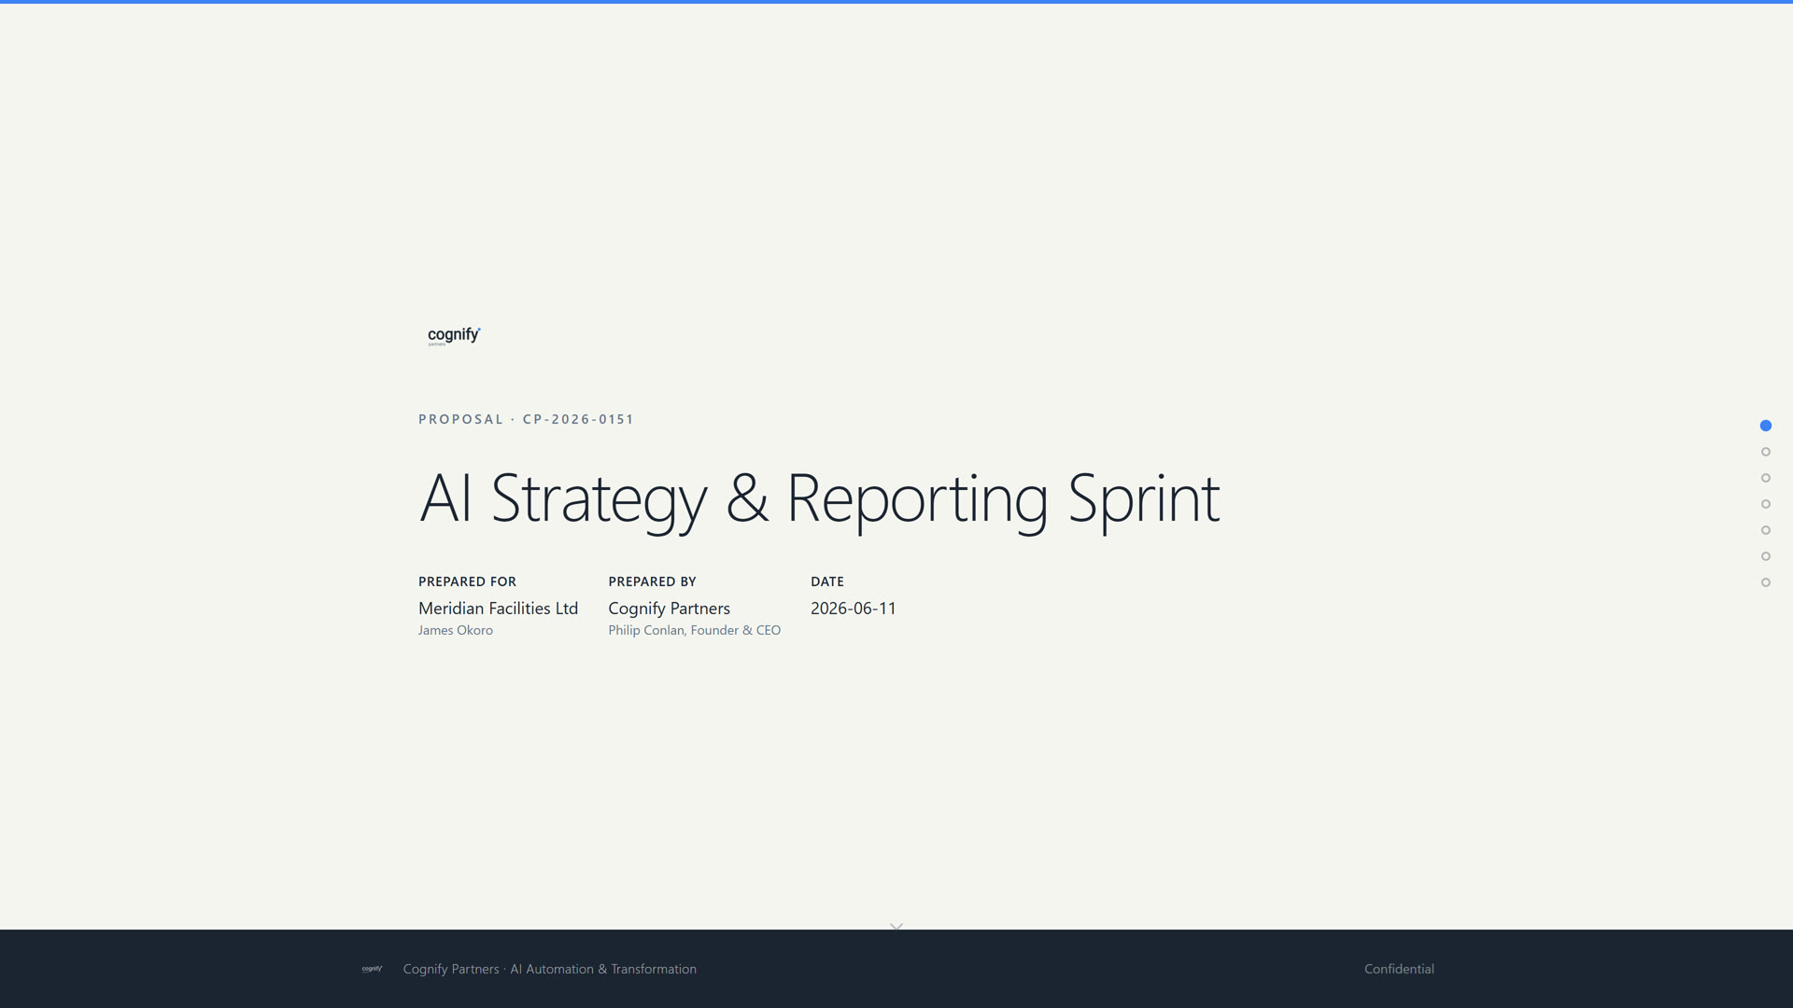
Task: Click the Cognify logo above the proposal title
Action: [454, 336]
